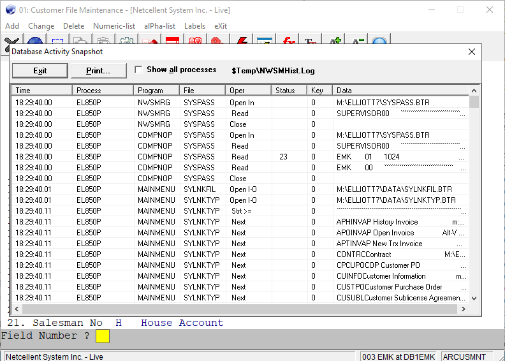
Task: Select the 'CUSTPOCustomer Purchase Order' row
Action: [240, 287]
